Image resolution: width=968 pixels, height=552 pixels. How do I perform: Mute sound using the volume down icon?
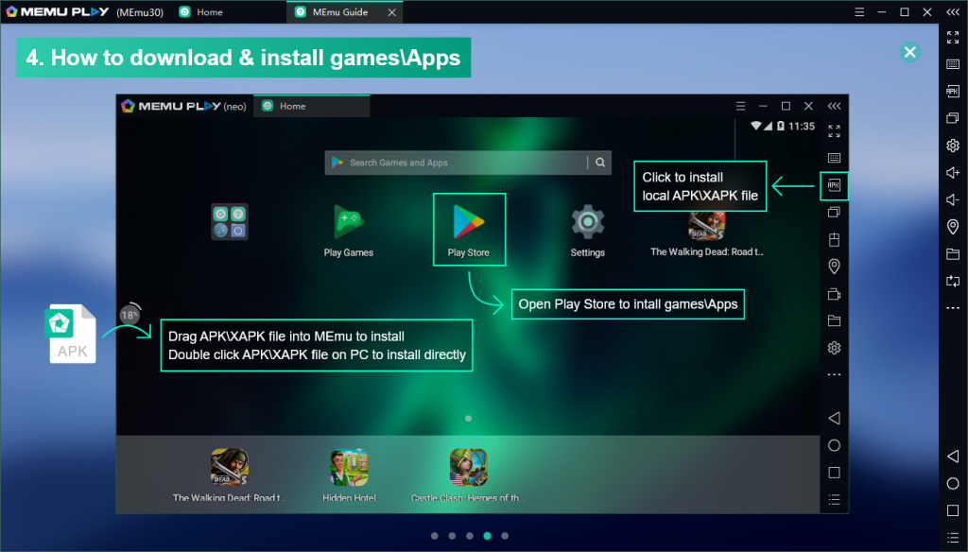coord(953,199)
